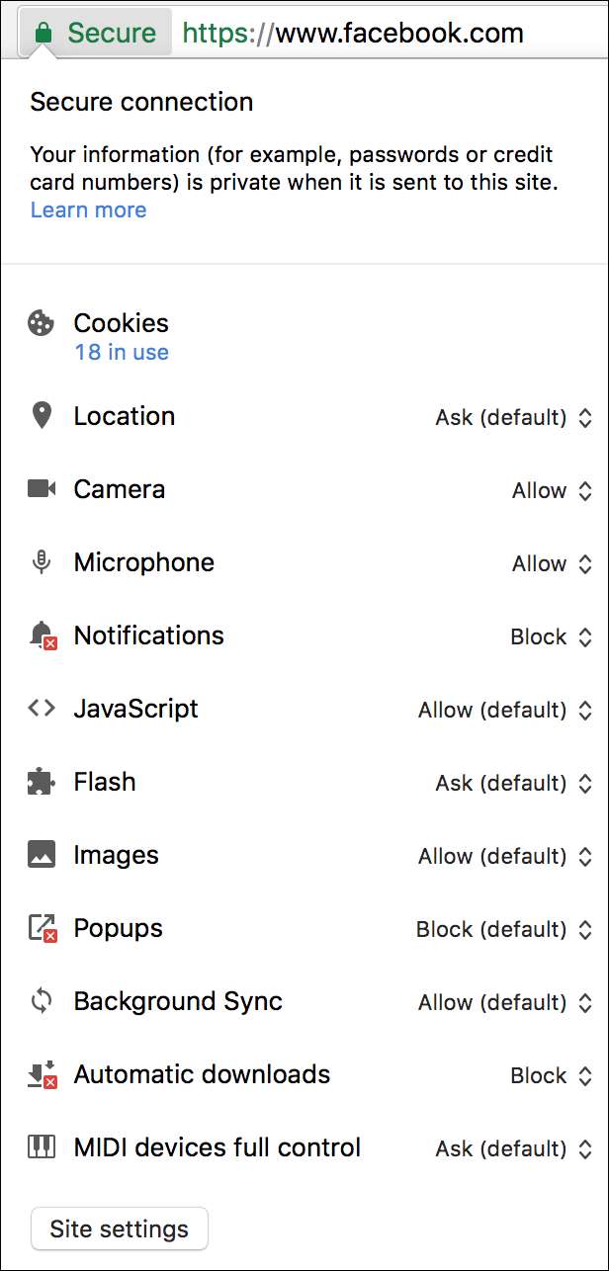Open the Learn more link
The image size is (609, 1271).
pyautogui.click(x=88, y=210)
